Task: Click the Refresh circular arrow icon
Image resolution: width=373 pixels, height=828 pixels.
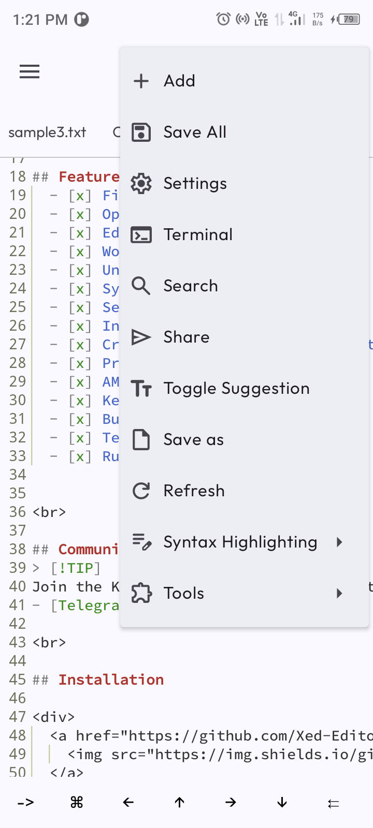Action: click(x=141, y=491)
